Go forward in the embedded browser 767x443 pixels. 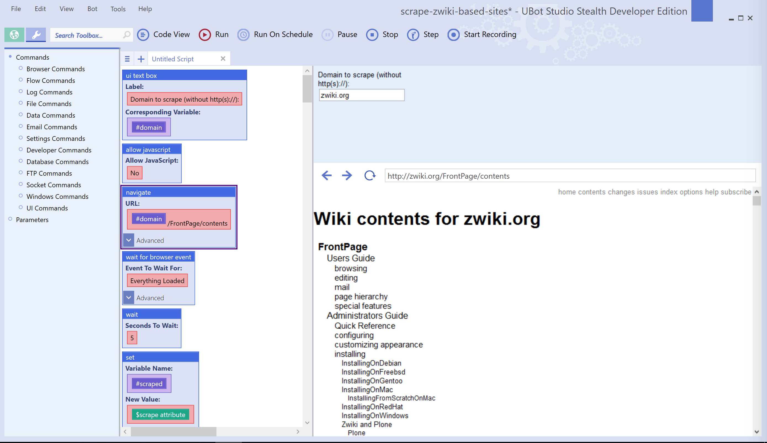click(347, 176)
